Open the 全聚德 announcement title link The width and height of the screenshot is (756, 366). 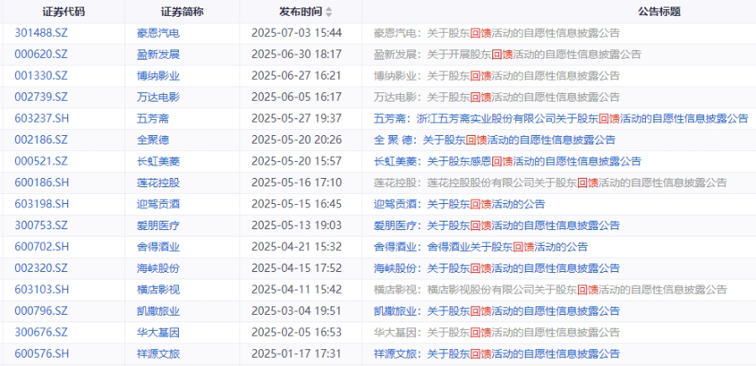495,140
